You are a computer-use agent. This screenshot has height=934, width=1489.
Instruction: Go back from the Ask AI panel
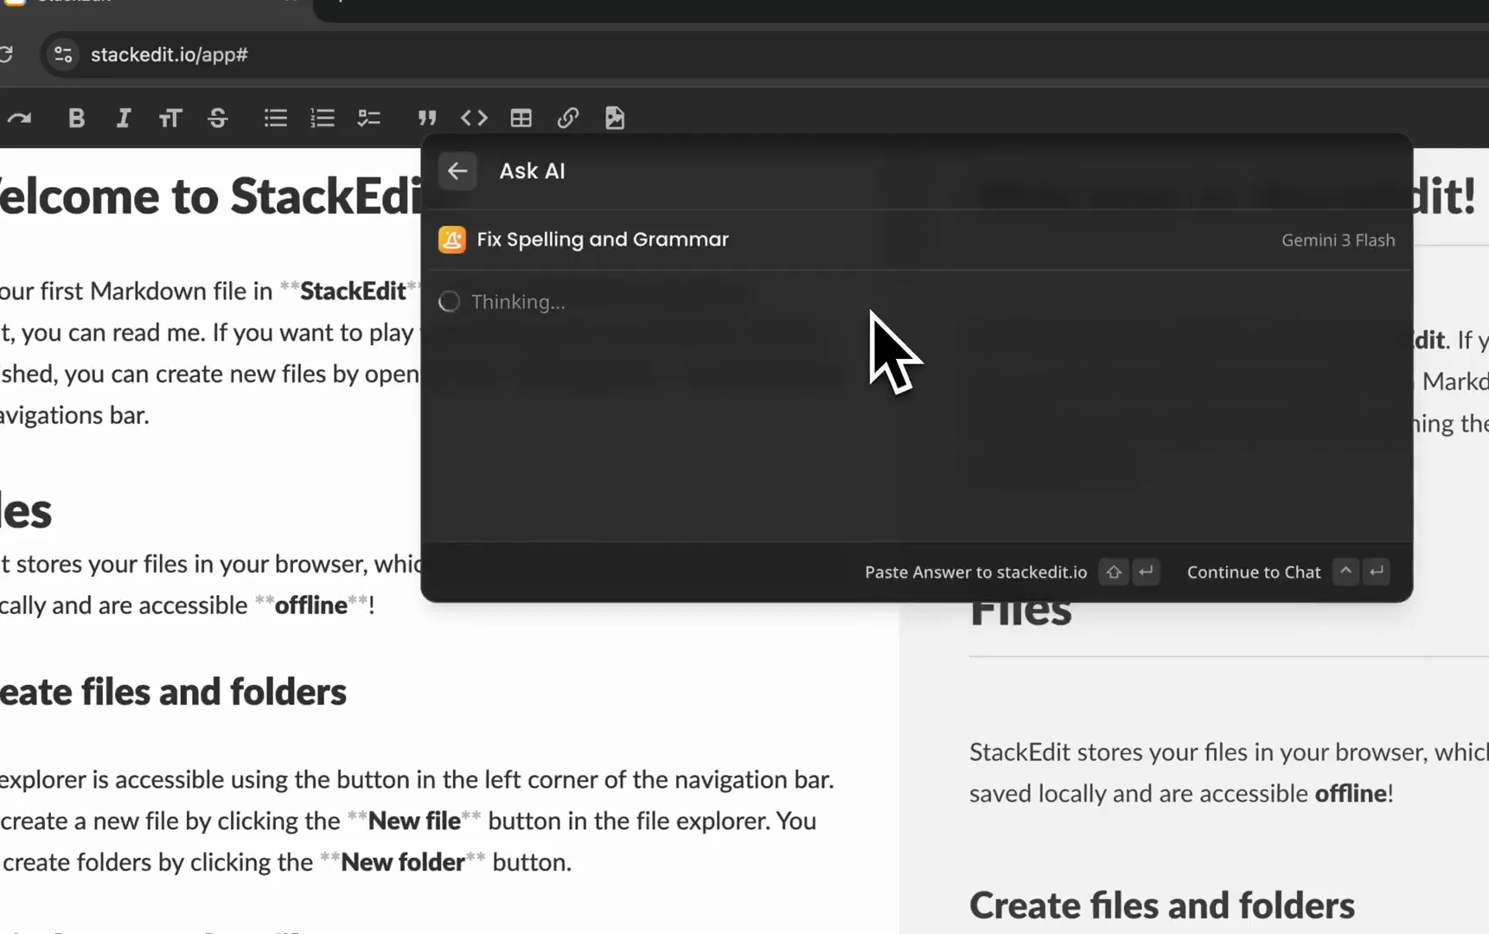457,171
